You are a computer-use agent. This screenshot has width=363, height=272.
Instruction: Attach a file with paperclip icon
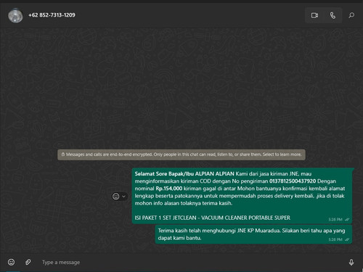pyautogui.click(x=28, y=262)
